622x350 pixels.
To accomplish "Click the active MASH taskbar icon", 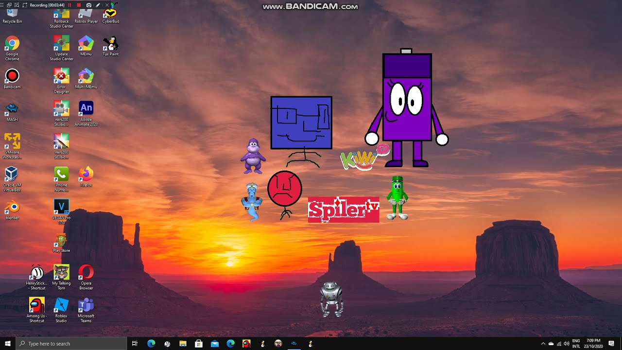I will click(x=294, y=344).
